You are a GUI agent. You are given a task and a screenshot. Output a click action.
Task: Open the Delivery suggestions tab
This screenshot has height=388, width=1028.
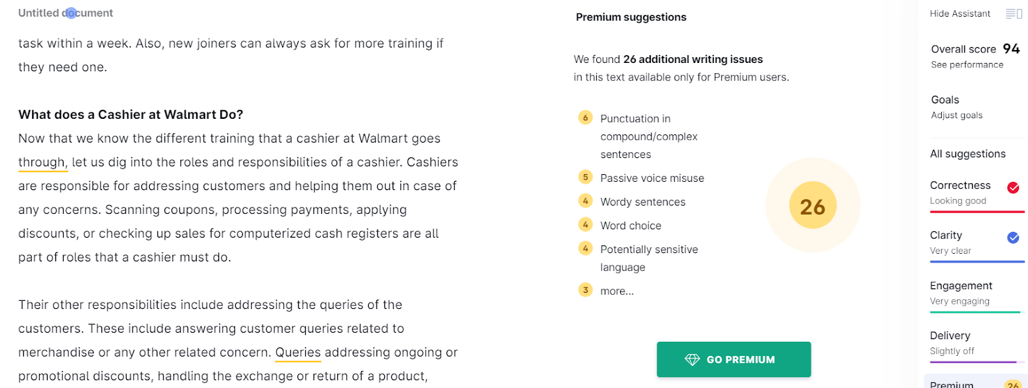tap(950, 336)
